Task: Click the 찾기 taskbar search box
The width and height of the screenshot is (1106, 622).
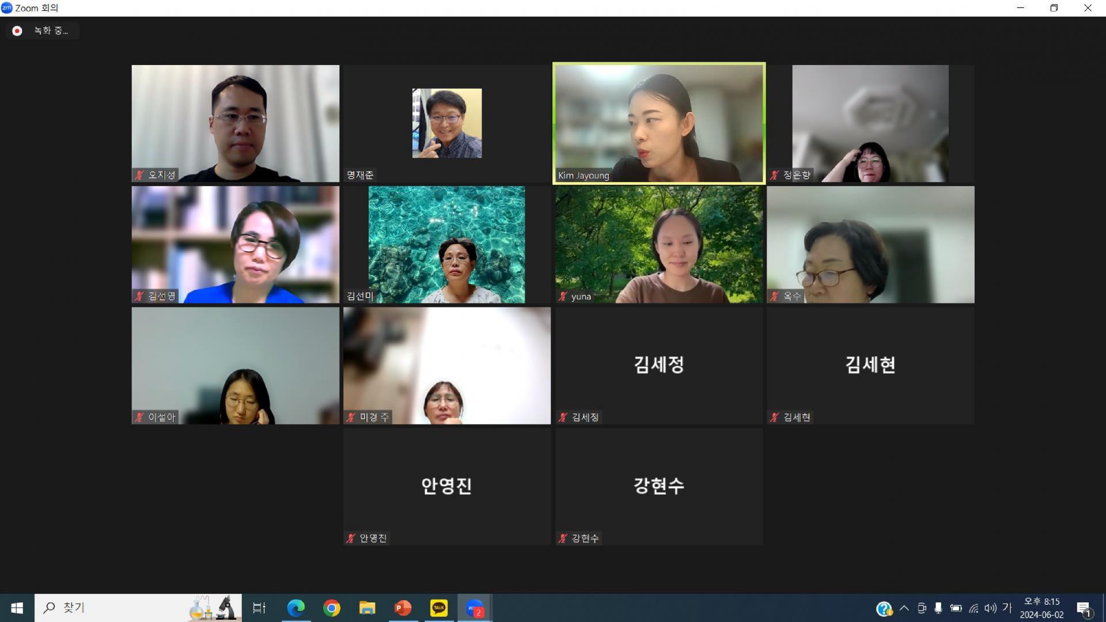Action: (115, 608)
